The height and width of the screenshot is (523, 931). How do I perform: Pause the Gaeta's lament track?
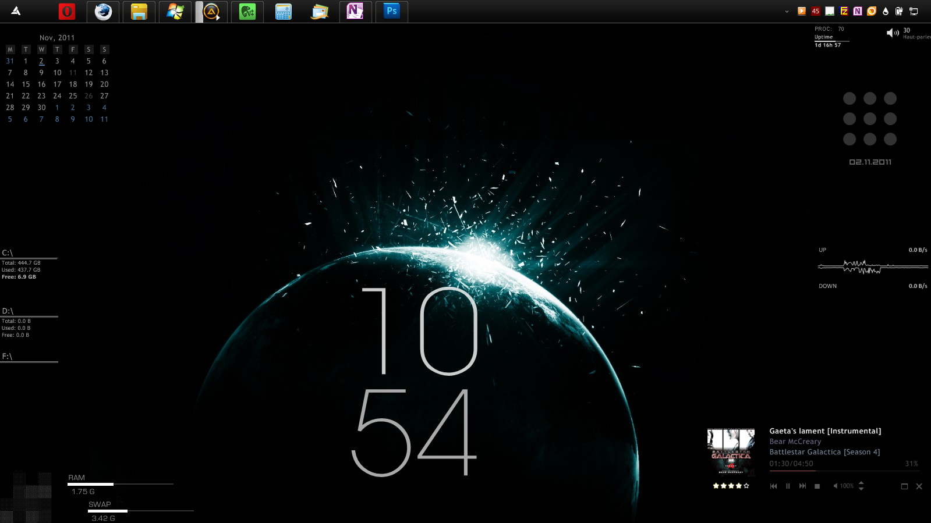tap(788, 486)
